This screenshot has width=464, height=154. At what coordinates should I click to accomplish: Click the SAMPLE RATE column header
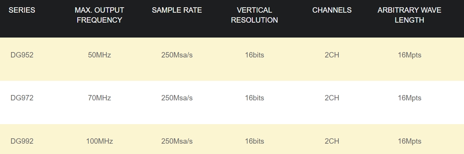coord(177,10)
